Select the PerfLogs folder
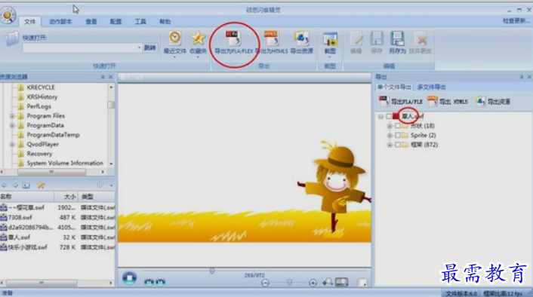Screen dimensions: 533x297 39,106
